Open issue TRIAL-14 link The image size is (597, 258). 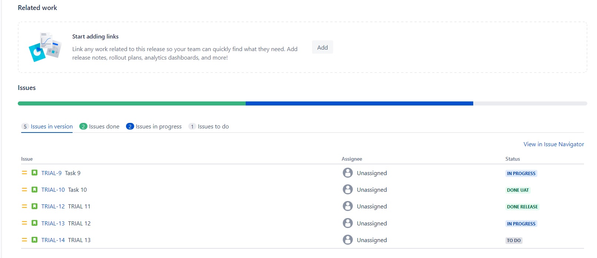[53, 240]
